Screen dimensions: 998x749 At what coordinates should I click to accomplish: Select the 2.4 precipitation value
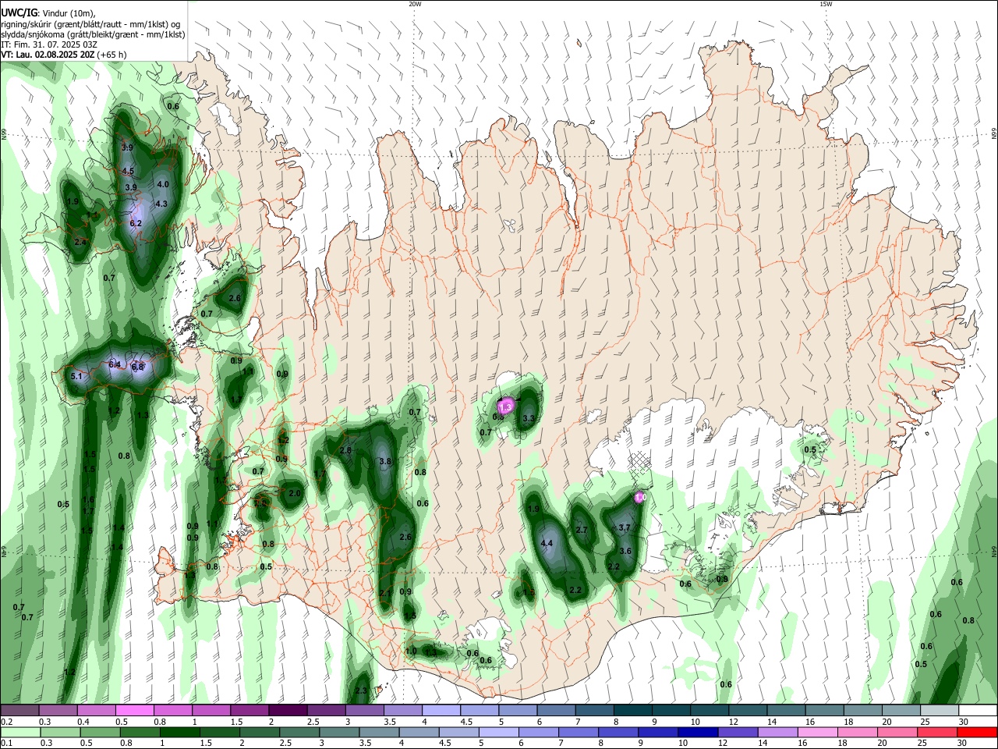click(80, 242)
